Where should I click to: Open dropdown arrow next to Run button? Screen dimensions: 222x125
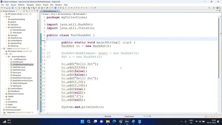pyautogui.click(x=26, y=8)
